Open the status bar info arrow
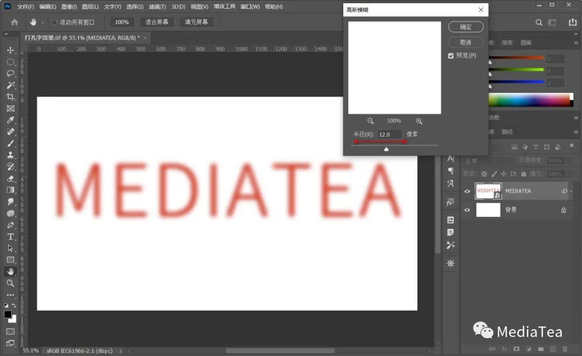 coord(120,351)
